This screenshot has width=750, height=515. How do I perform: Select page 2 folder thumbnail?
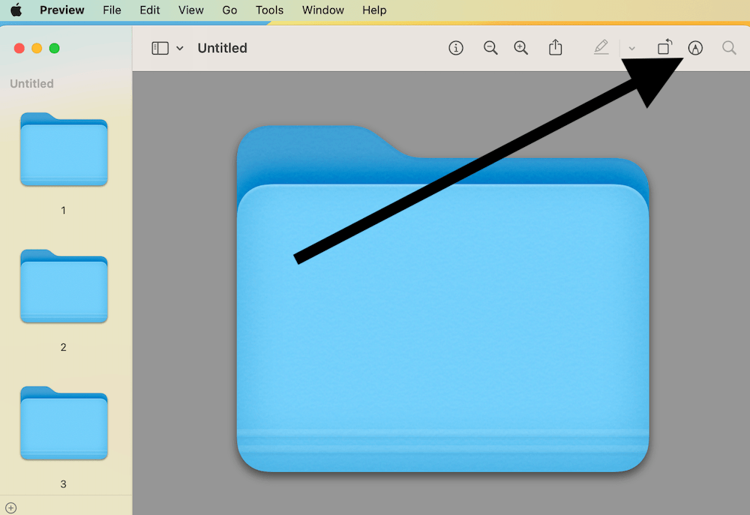[64, 286]
